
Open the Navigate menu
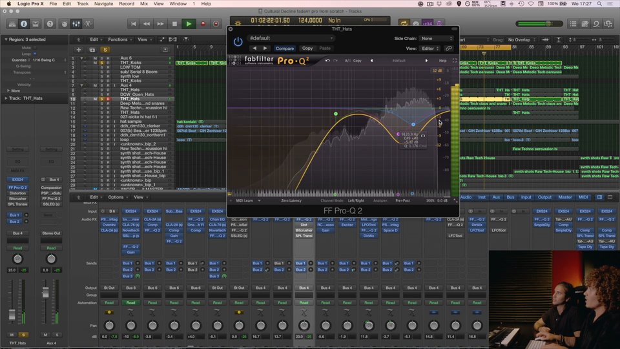(103, 4)
